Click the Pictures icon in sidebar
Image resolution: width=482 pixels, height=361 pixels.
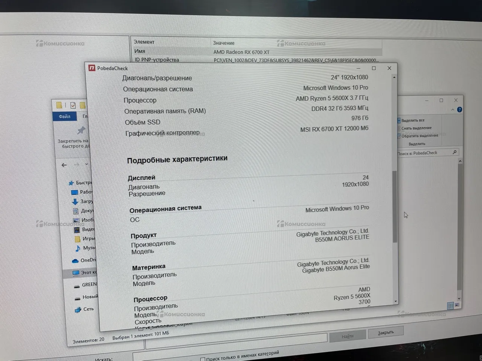coord(76,220)
